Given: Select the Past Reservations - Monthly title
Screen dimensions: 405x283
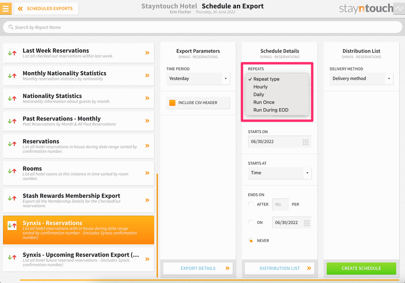Looking at the screenshot, I should click(62, 119).
